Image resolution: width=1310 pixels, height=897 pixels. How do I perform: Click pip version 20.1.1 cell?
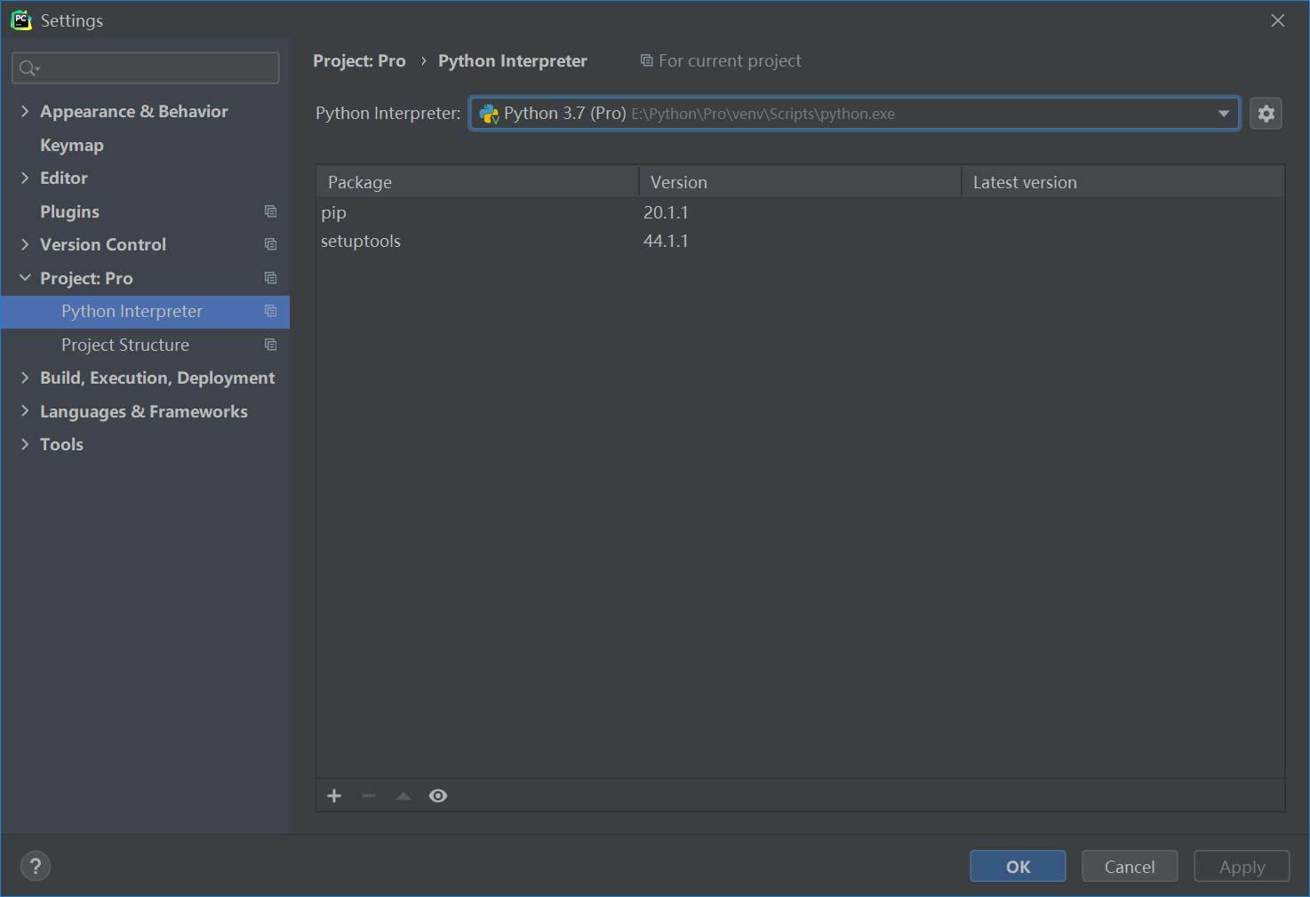click(x=666, y=212)
